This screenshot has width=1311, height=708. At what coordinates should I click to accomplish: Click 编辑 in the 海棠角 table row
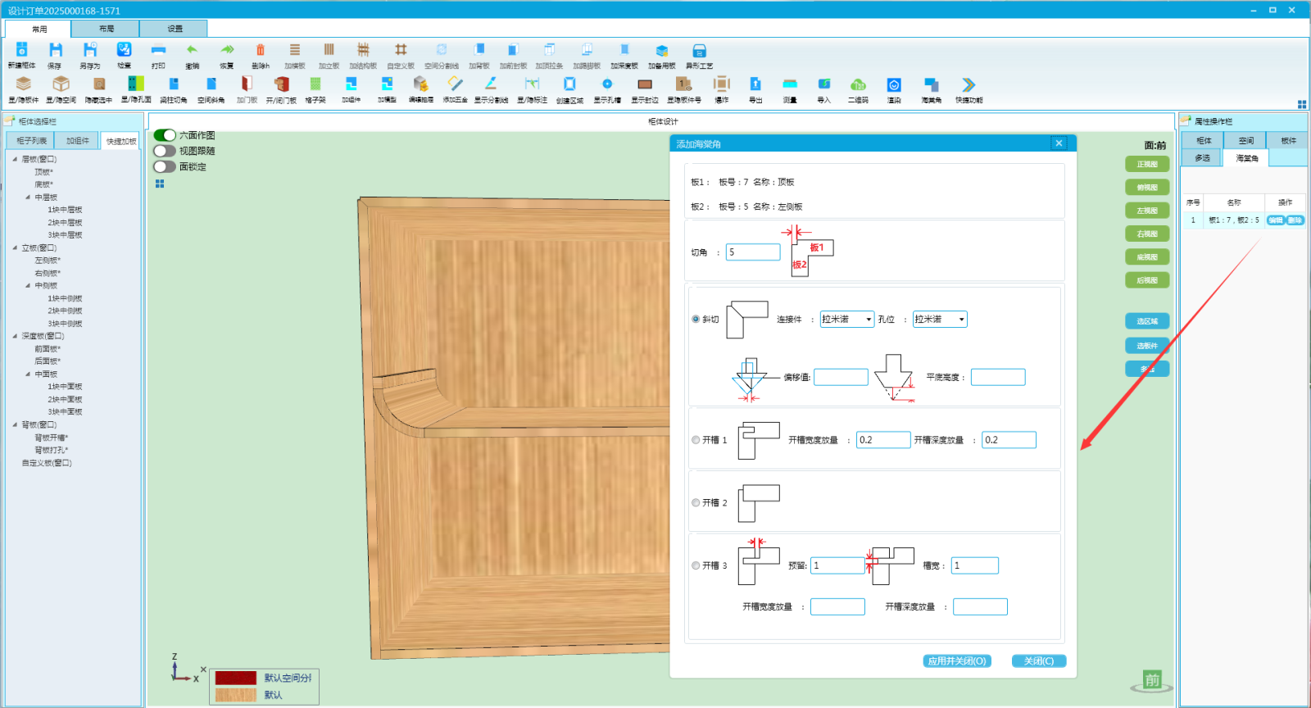1276,220
